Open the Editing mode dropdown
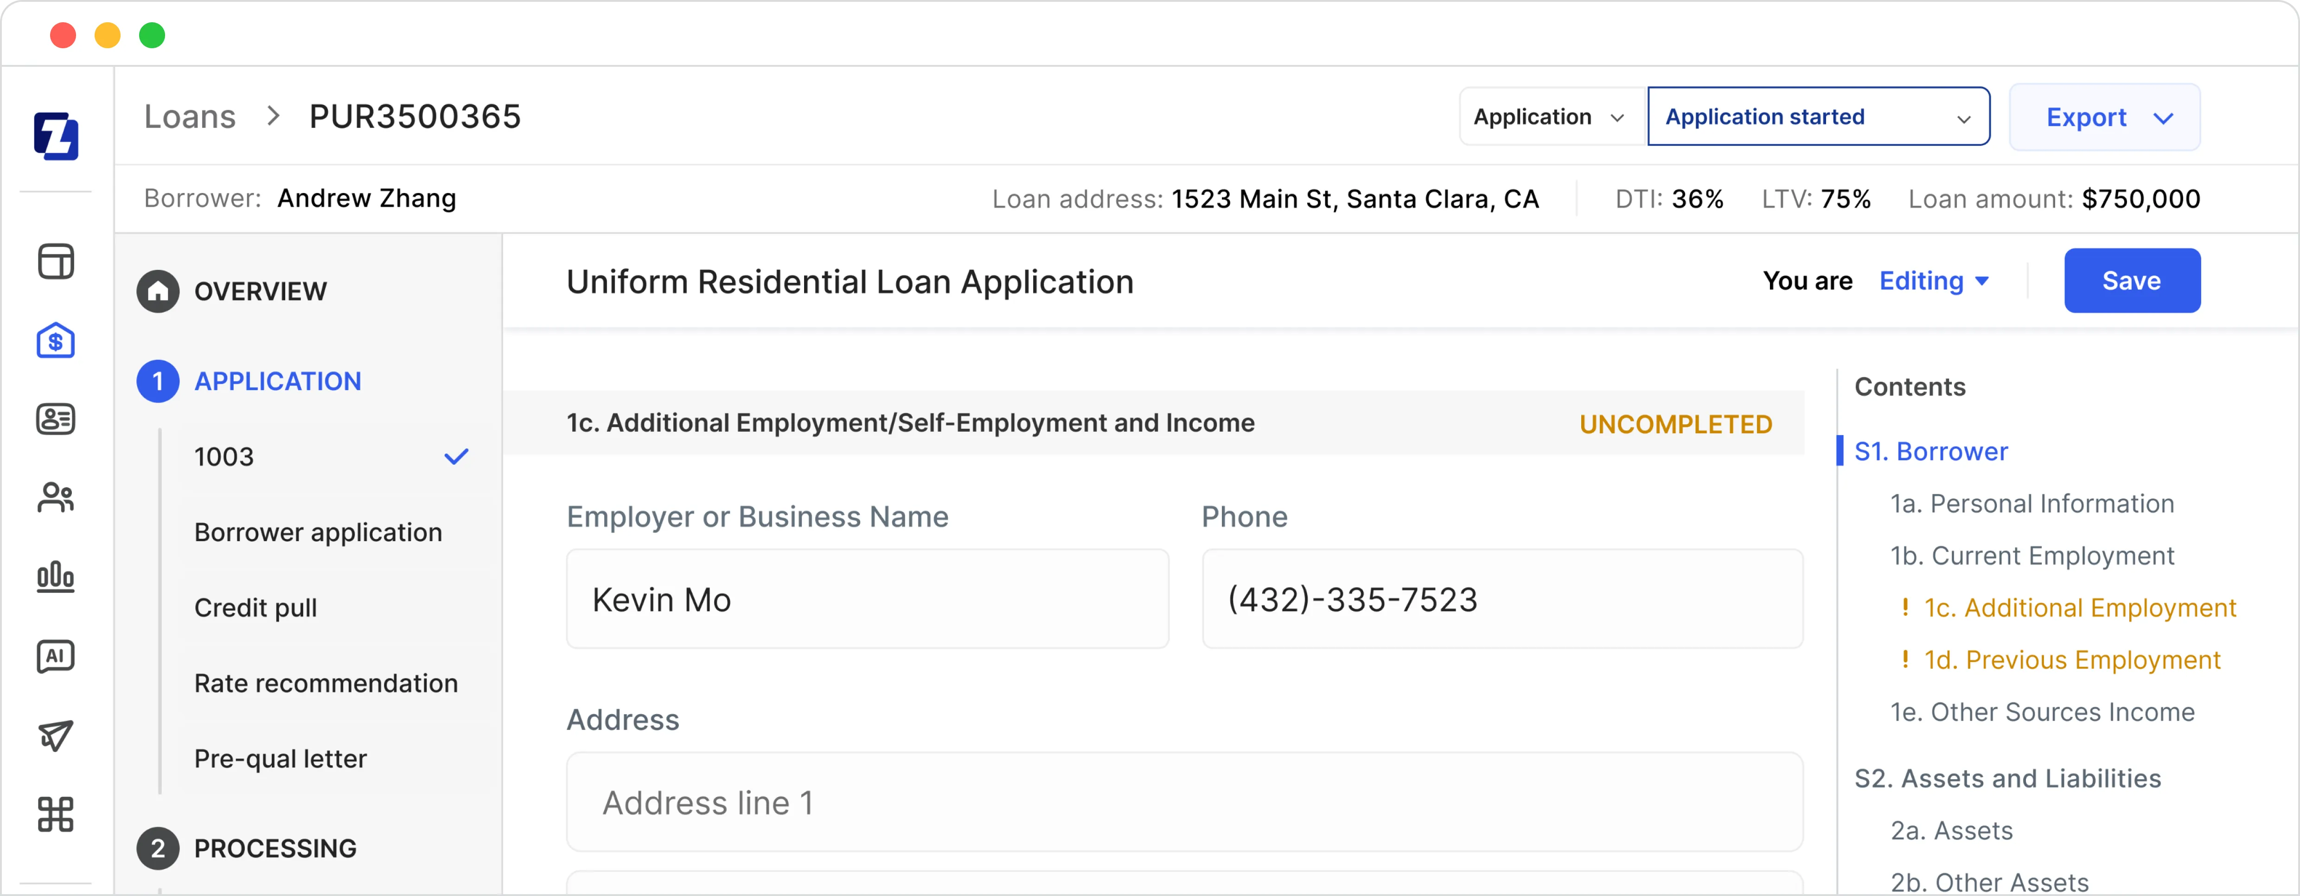The image size is (2300, 896). 1934,281
